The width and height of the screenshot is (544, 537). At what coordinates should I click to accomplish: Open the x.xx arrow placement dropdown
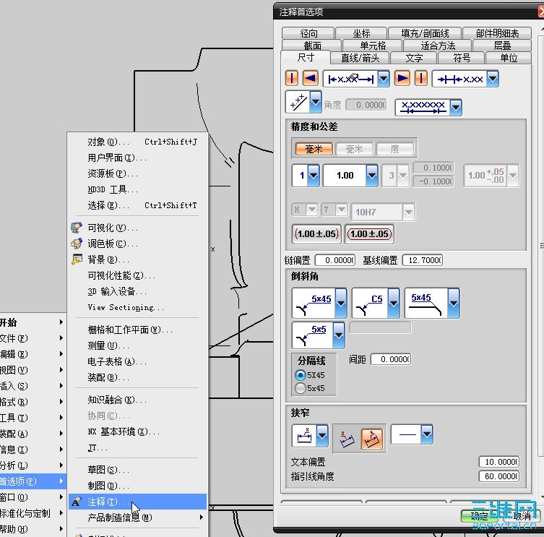click(x=493, y=79)
